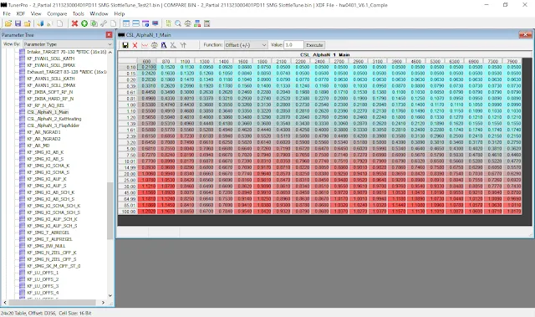Click the Value input field
The height and width of the screenshot is (317, 535).
(x=293, y=45)
